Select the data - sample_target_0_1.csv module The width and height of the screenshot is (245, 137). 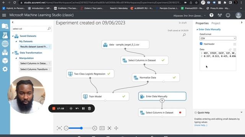(x=125, y=45)
